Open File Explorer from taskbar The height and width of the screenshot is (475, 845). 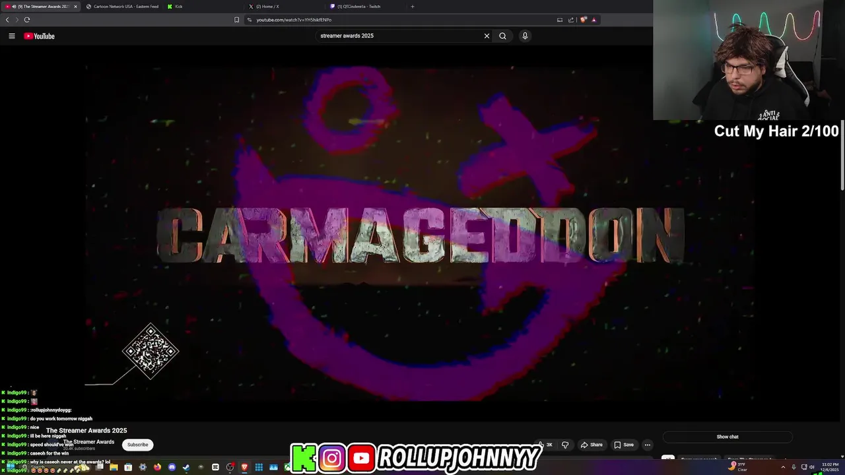coord(114,467)
